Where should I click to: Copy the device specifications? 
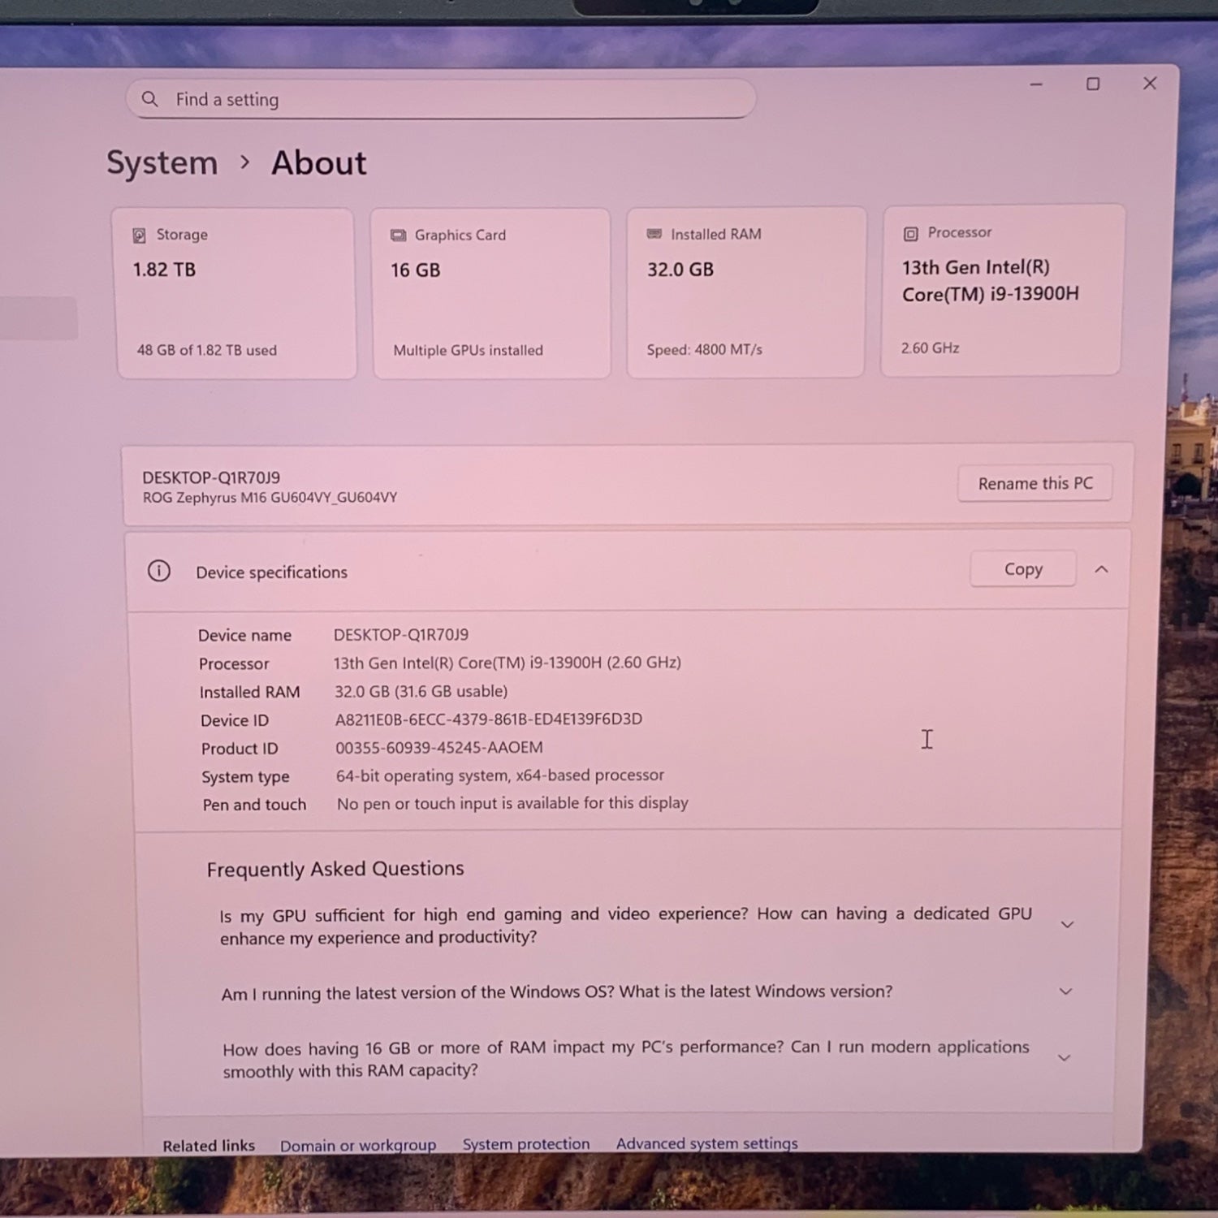tap(1022, 569)
